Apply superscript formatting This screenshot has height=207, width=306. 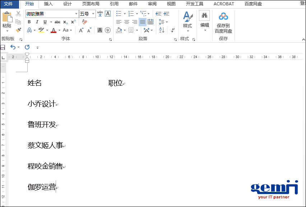[x=73, y=22]
